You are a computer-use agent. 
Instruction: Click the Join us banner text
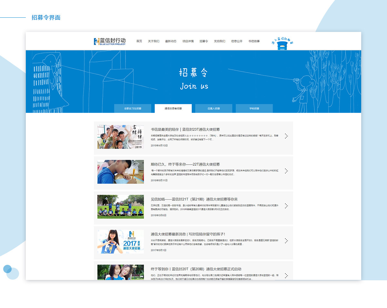coord(194,86)
